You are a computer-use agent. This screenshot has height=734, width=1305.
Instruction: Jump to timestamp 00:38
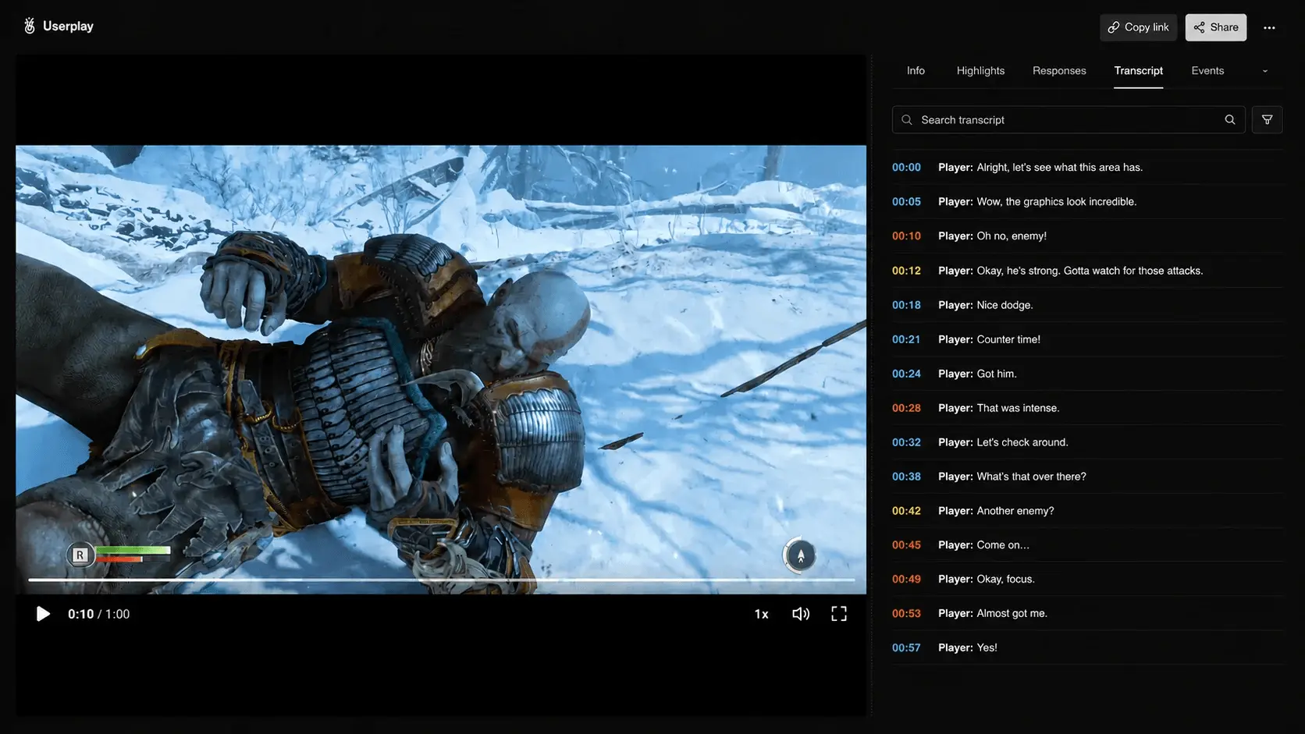(906, 477)
